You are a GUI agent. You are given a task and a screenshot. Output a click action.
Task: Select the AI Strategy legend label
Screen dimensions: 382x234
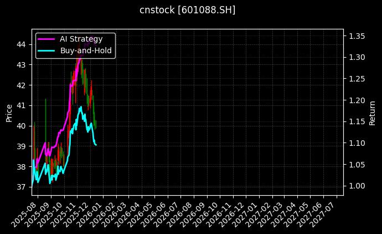point(81,39)
